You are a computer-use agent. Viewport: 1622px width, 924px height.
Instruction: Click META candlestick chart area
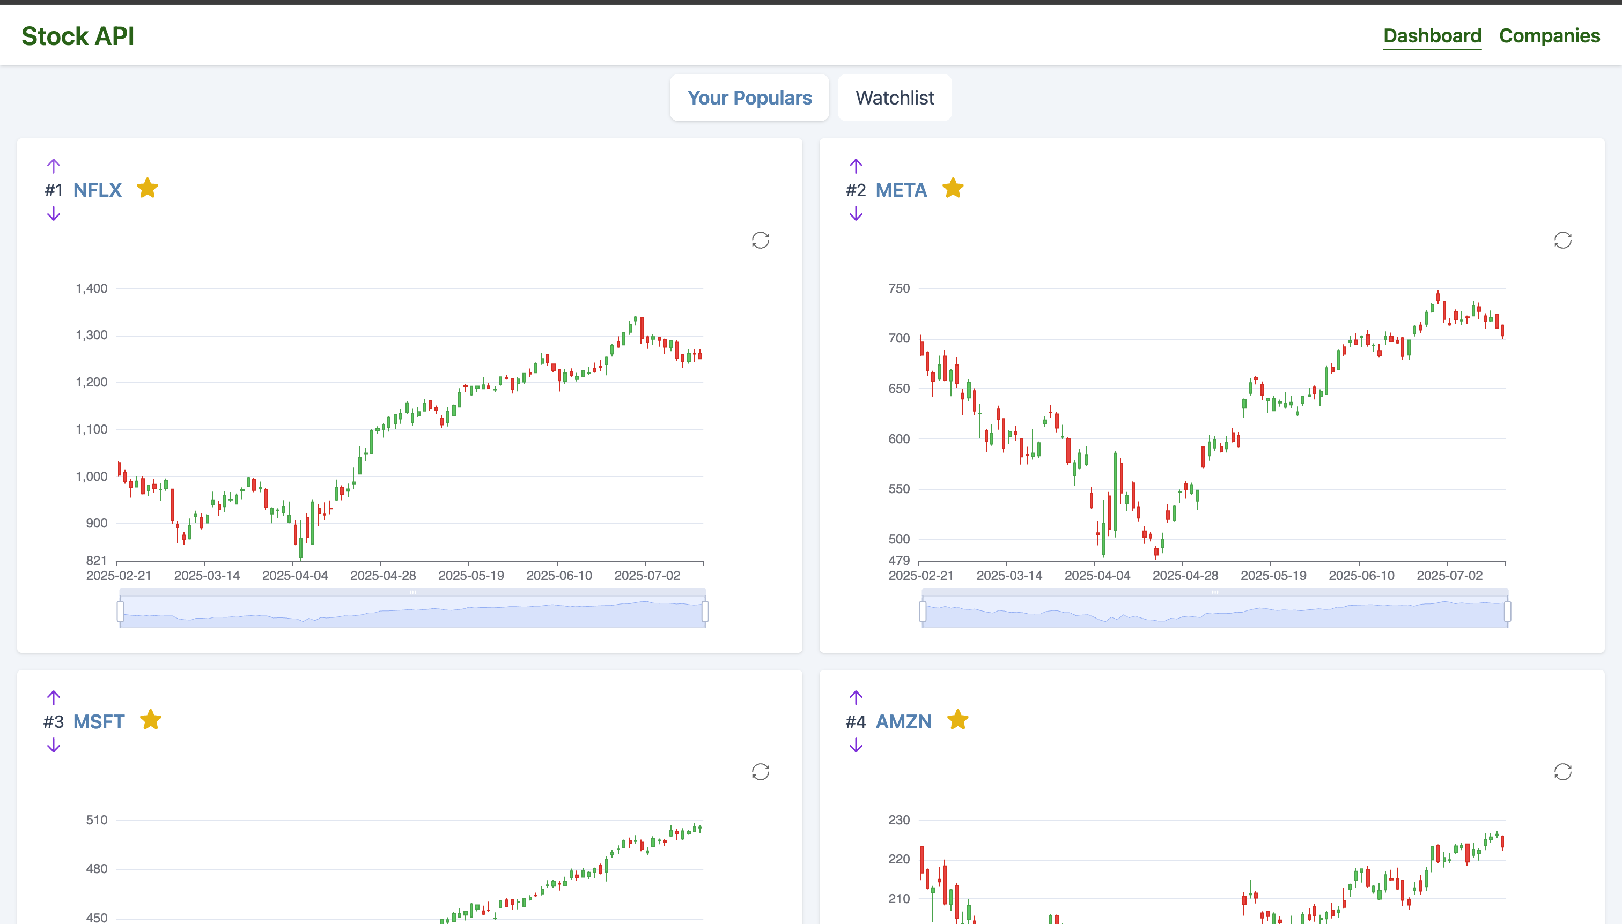point(1212,424)
